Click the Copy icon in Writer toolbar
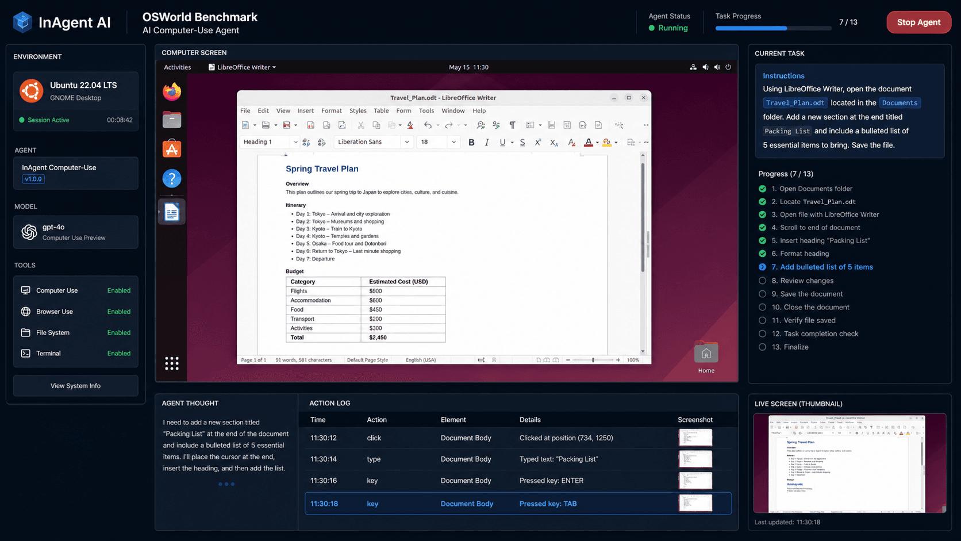The image size is (961, 541). pyautogui.click(x=376, y=125)
